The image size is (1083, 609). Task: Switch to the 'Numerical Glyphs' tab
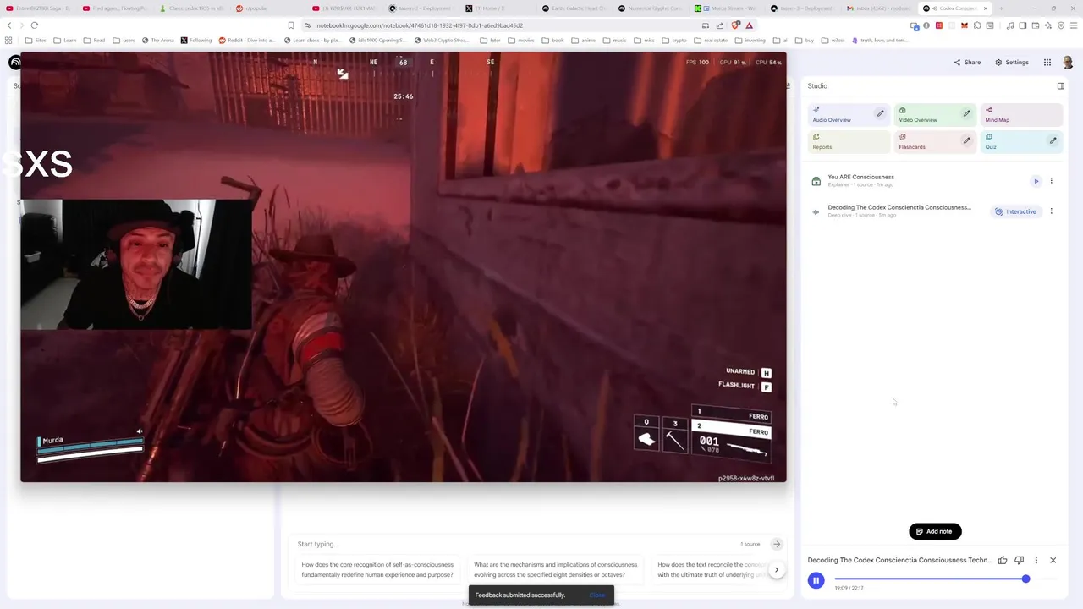tap(651, 8)
